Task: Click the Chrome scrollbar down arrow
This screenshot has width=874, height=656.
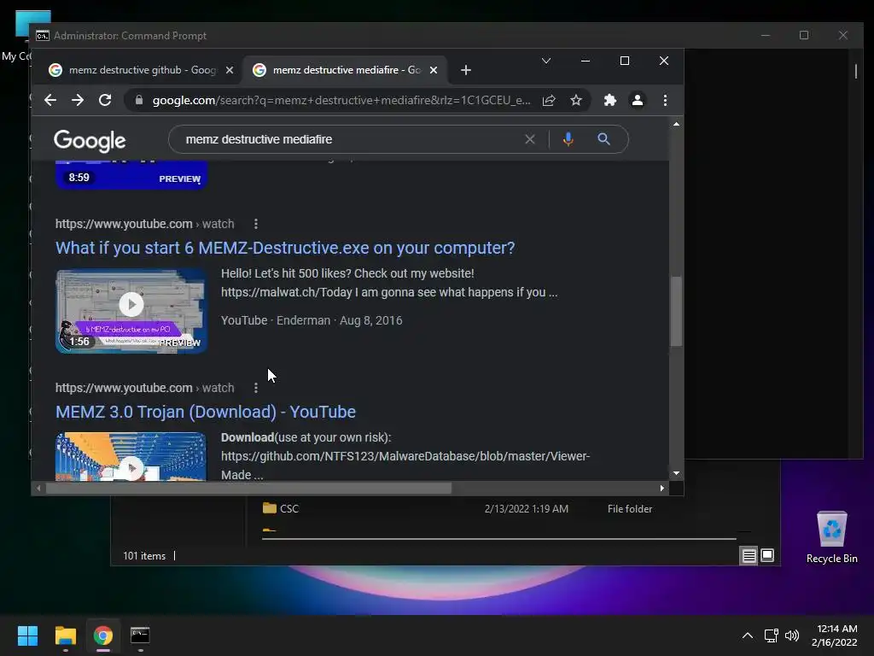Action: point(676,473)
